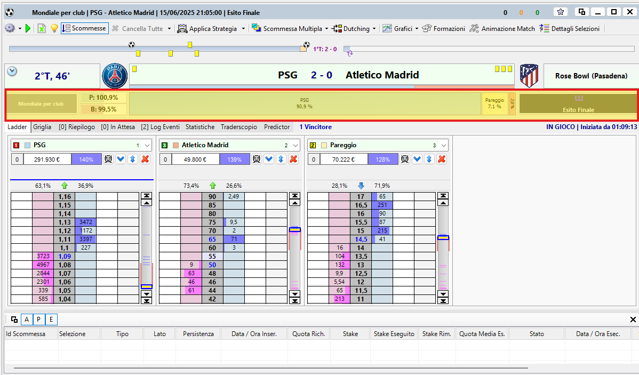Click the green play arrow icon
Screen dimensions: 639x375
28,28
